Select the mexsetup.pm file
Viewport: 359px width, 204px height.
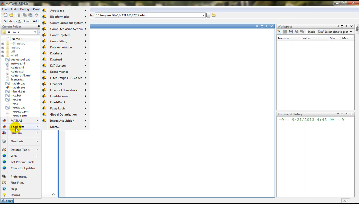(x=19, y=112)
